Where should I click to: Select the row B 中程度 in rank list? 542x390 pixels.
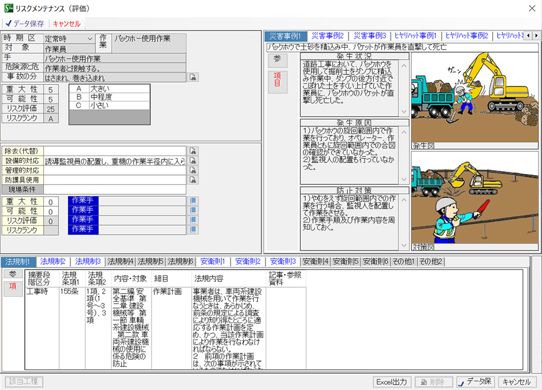(x=109, y=97)
